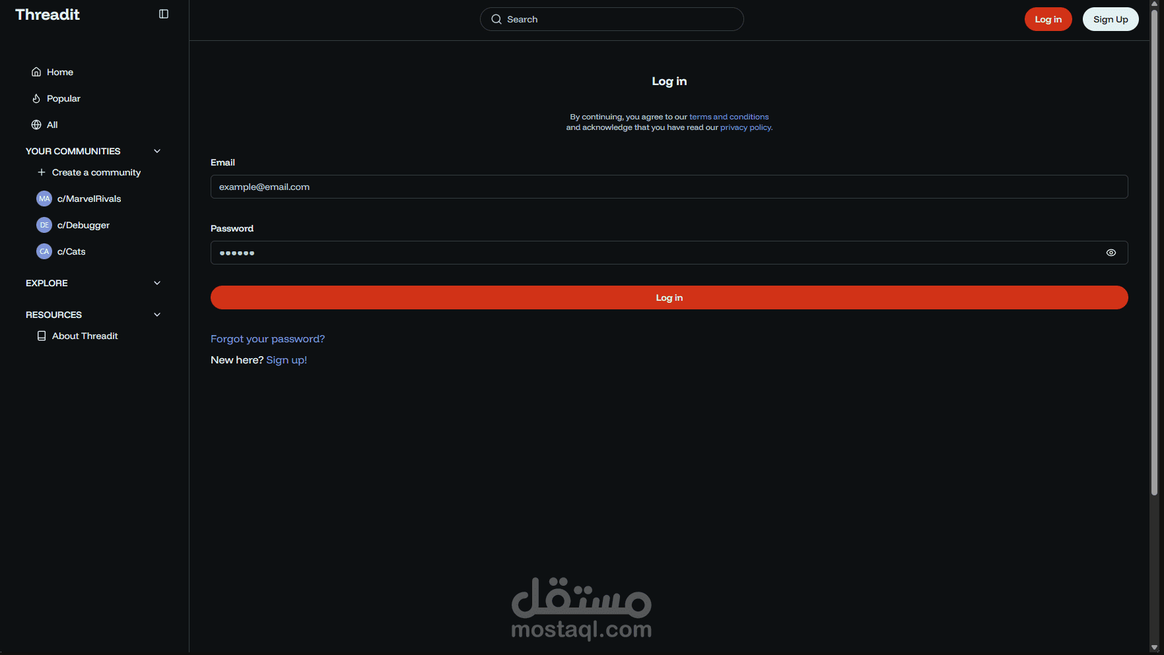Click Forgot your password link
The image size is (1164, 655).
[x=267, y=339]
